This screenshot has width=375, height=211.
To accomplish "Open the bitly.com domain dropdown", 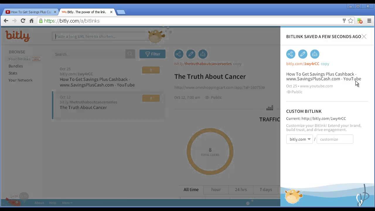I will click(299, 139).
